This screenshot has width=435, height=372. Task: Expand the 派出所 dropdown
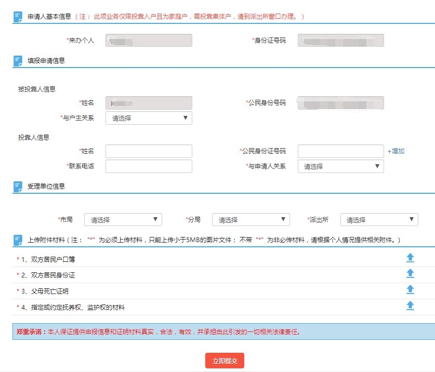379,220
